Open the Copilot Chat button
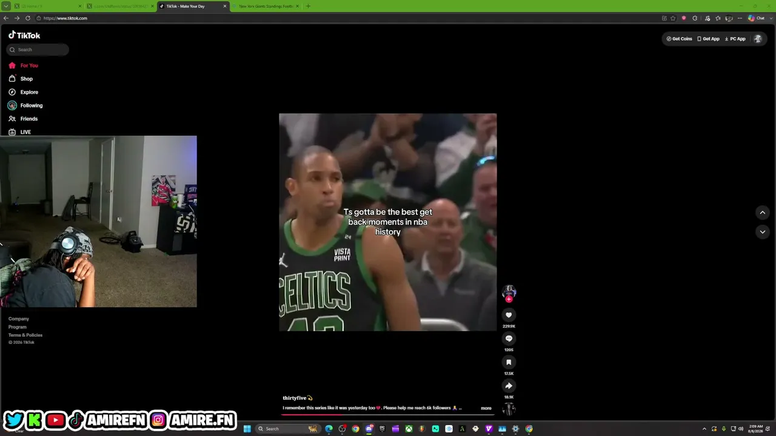The height and width of the screenshot is (436, 776). [x=756, y=18]
